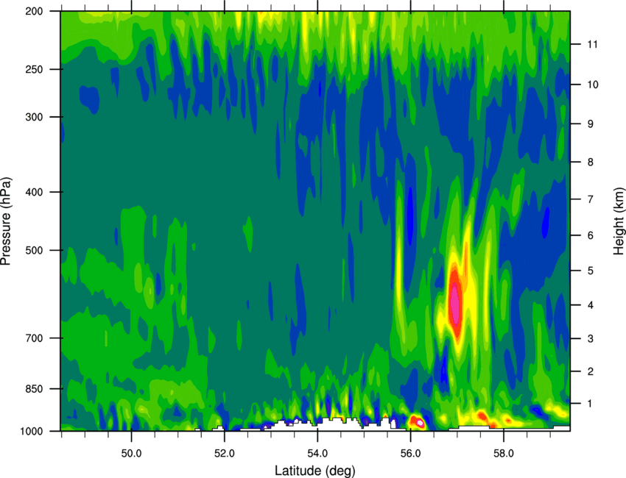Click the 10 km height label
This screenshot has width=626, height=478.
point(593,85)
